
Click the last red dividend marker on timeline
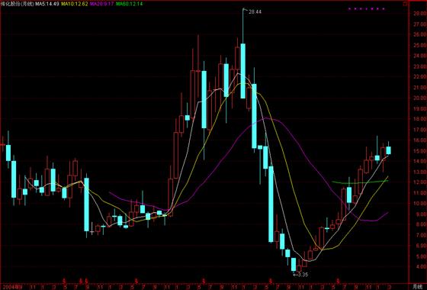(x=338, y=281)
